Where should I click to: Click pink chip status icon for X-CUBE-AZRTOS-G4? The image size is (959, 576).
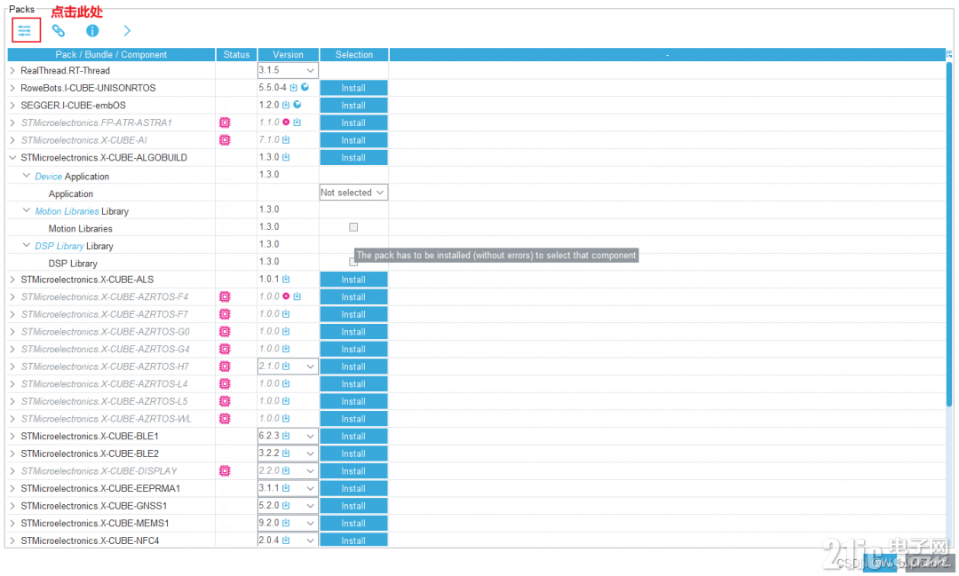pyautogui.click(x=225, y=349)
